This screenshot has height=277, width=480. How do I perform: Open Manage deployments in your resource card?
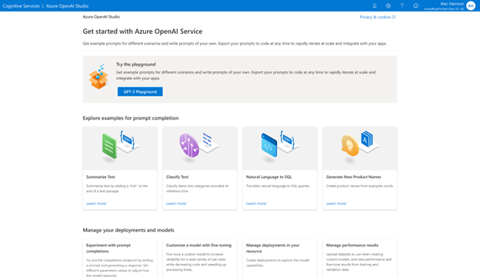pos(280,258)
